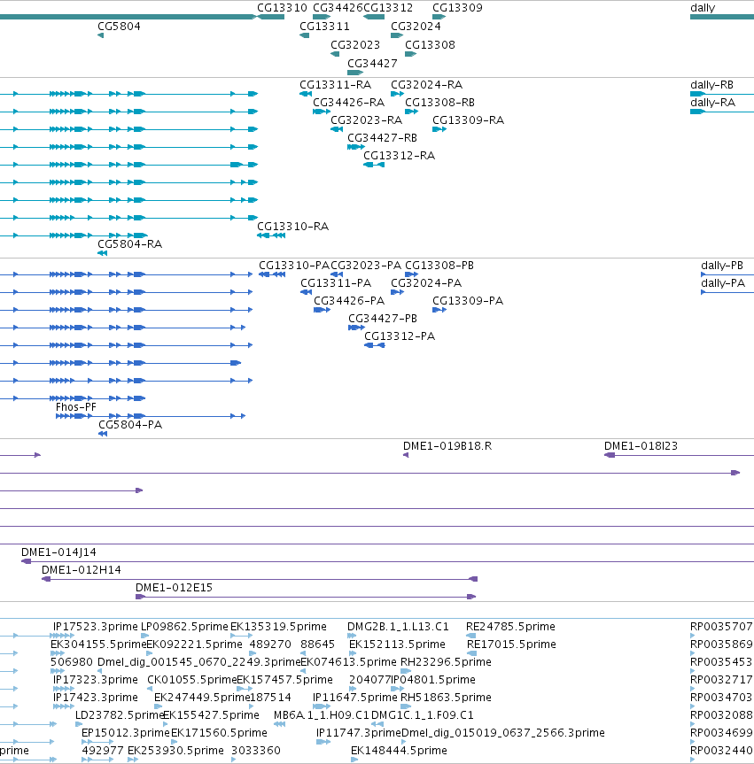The height and width of the screenshot is (764, 754).
Task: Click the IP17523.3prime EST label
Action: click(96, 627)
